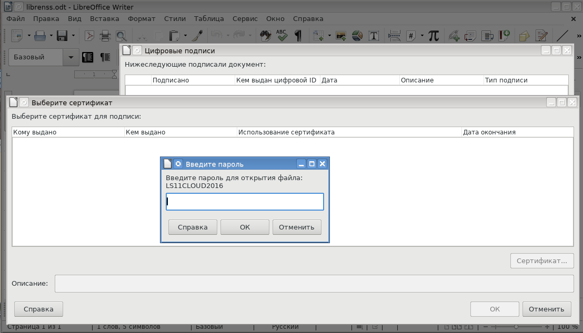Click the Insert Basic Shapes icon
This screenshot has width=583, height=333.
pyautogui.click(x=524, y=36)
